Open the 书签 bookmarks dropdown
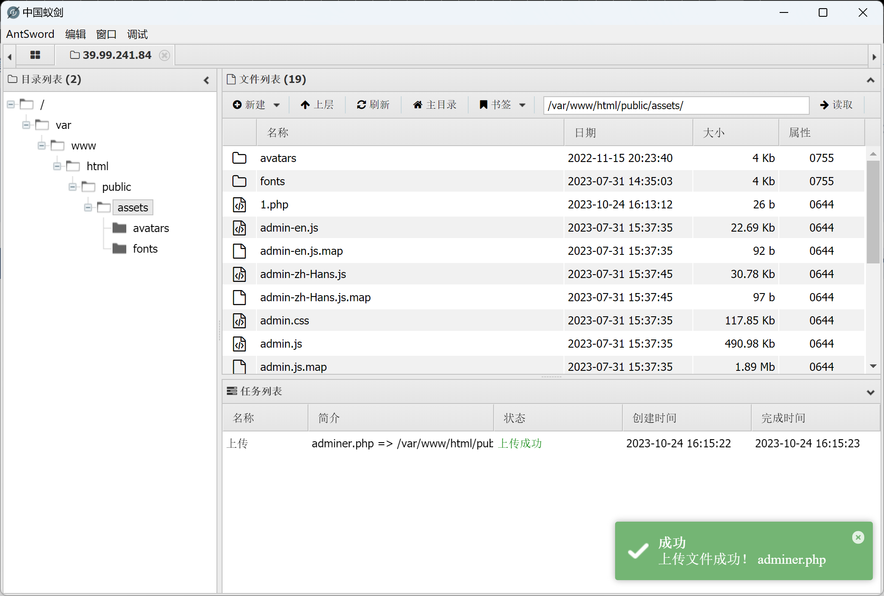884x596 pixels. point(502,105)
